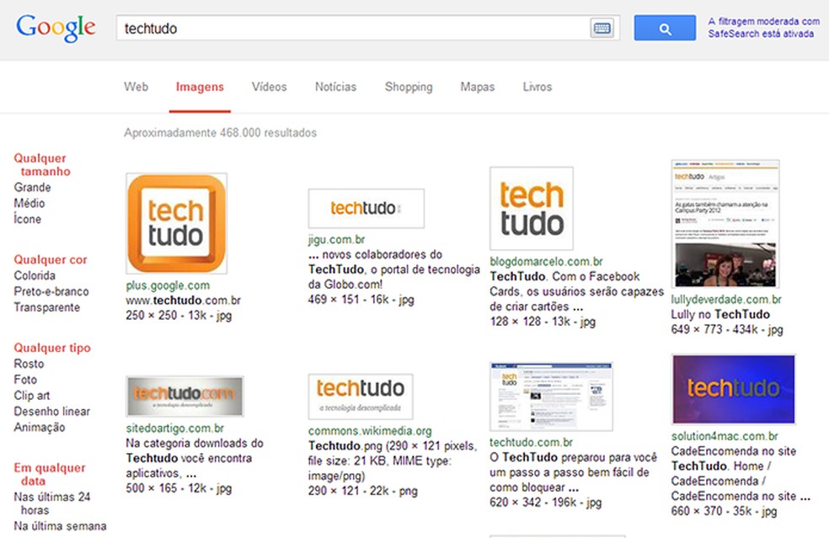Click inside the techtudo search field
Image resolution: width=829 pixels, height=538 pixels.
pyautogui.click(x=337, y=28)
